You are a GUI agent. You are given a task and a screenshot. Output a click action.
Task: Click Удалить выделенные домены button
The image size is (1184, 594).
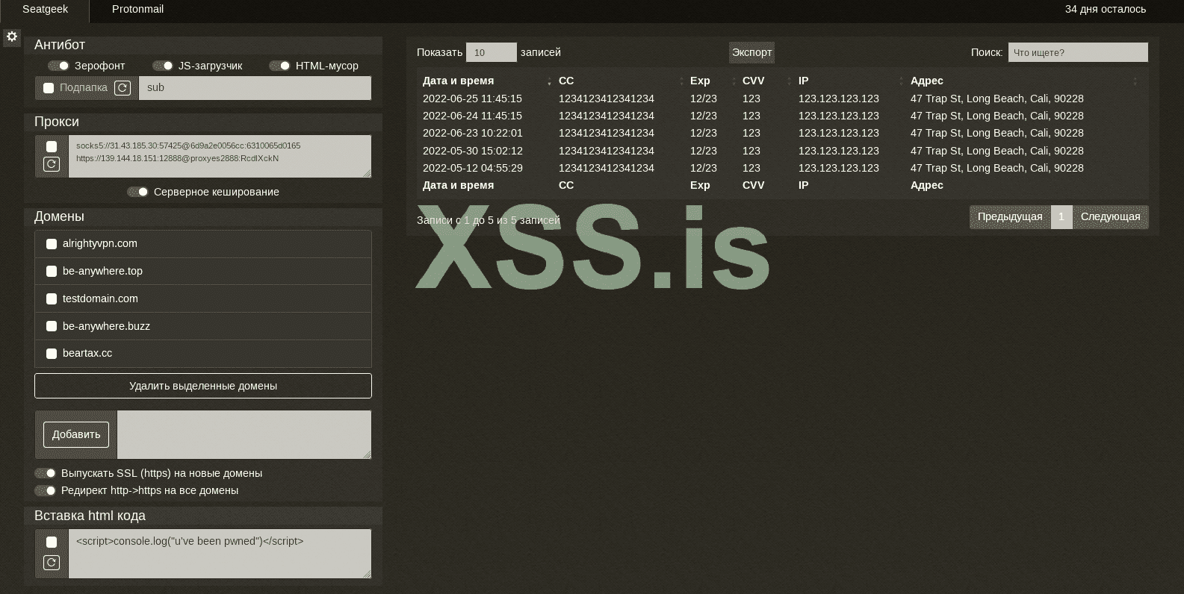[202, 386]
